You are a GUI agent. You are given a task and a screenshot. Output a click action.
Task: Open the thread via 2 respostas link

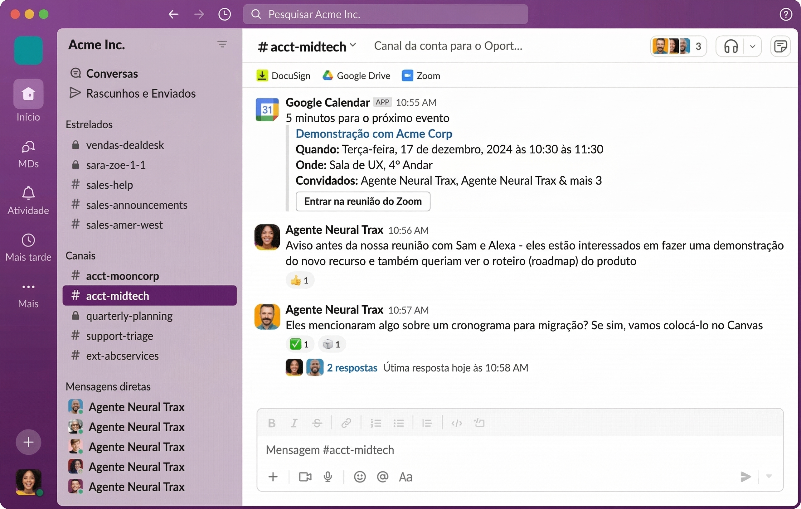click(352, 368)
